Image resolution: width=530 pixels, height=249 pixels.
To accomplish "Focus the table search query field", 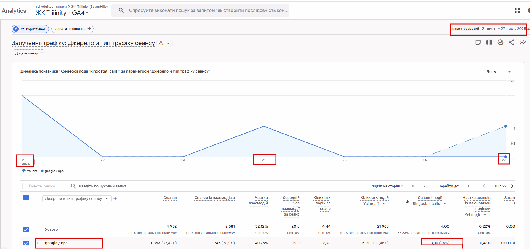I will (104, 186).
